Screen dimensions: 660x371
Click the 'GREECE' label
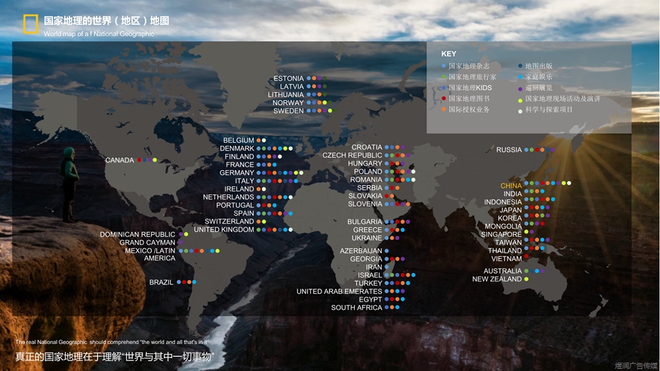[368, 230]
